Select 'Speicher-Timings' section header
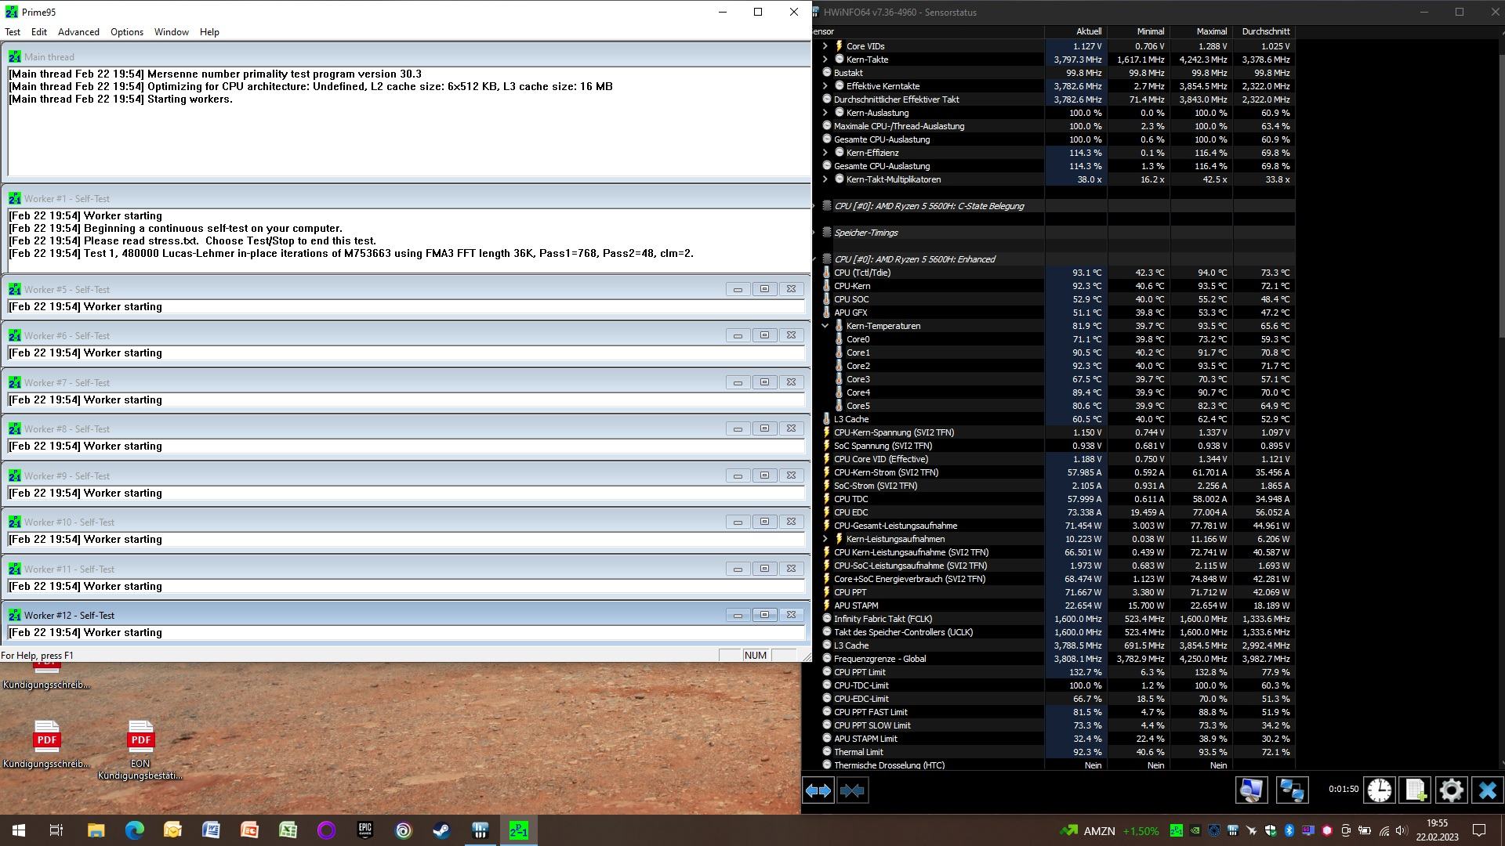Viewport: 1505px width, 846px height. pos(866,233)
